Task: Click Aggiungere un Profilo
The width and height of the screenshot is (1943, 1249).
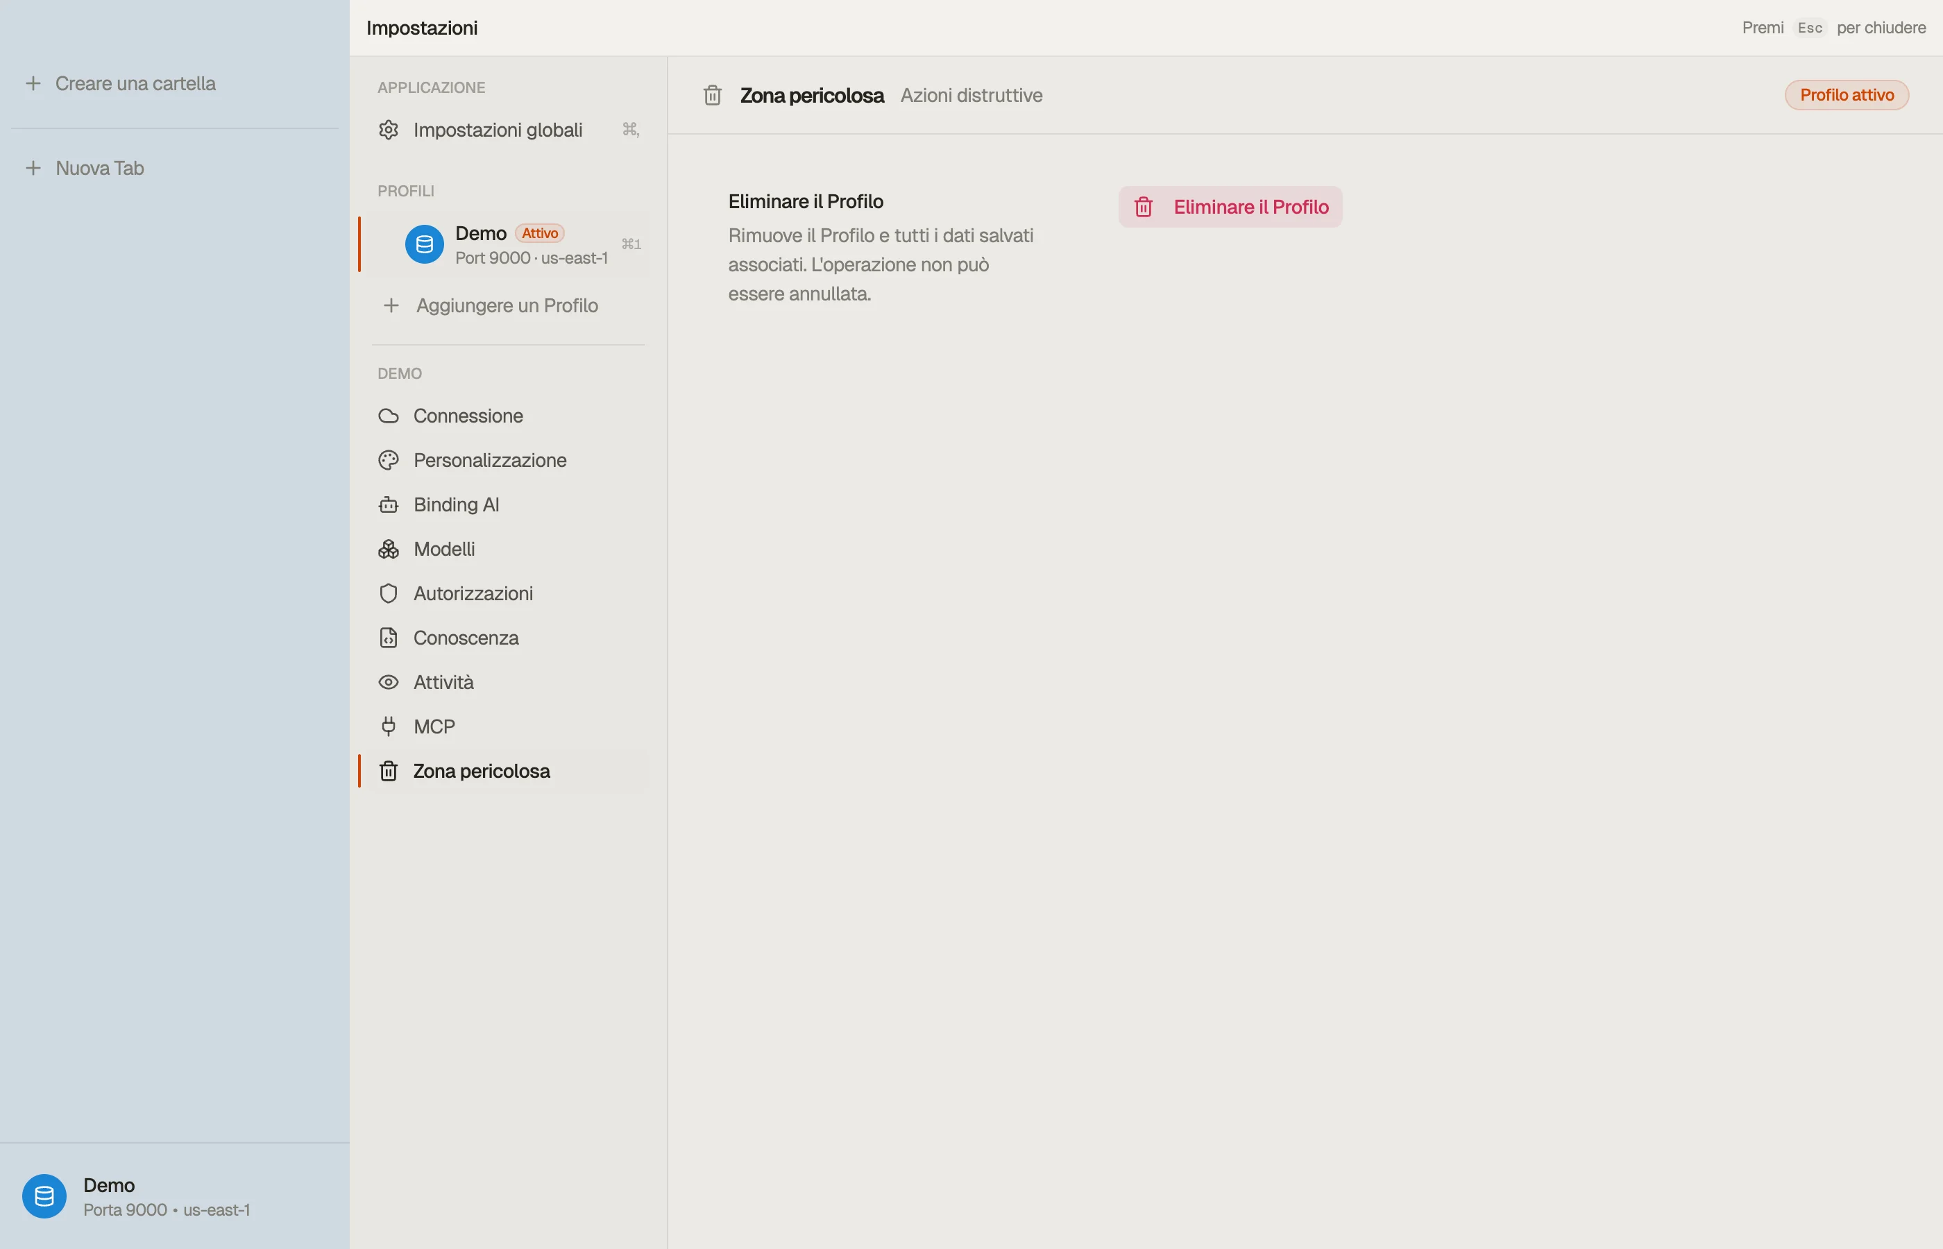Action: coord(509,306)
